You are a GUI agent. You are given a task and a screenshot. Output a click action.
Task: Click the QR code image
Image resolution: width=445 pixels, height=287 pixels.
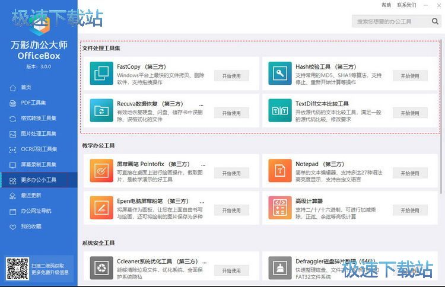coord(17,269)
